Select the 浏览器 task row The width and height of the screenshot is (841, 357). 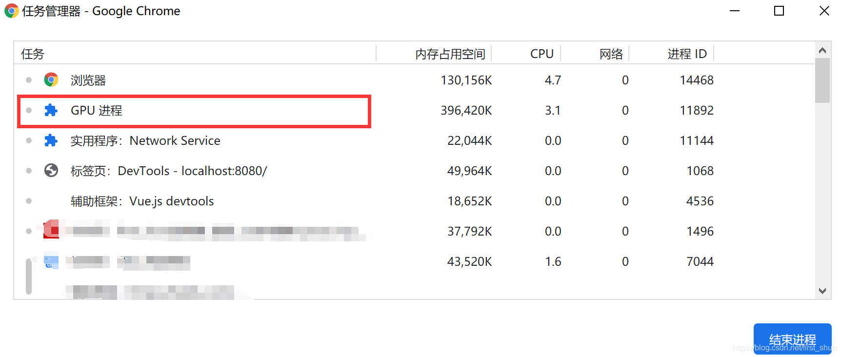coord(415,80)
